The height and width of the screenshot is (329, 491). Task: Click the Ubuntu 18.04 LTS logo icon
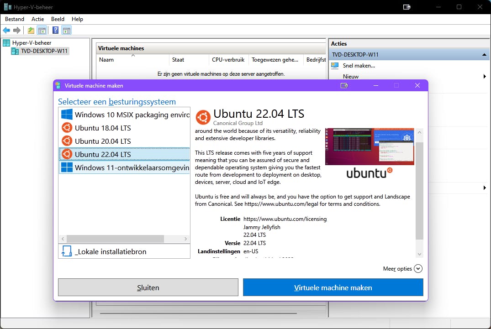point(67,128)
